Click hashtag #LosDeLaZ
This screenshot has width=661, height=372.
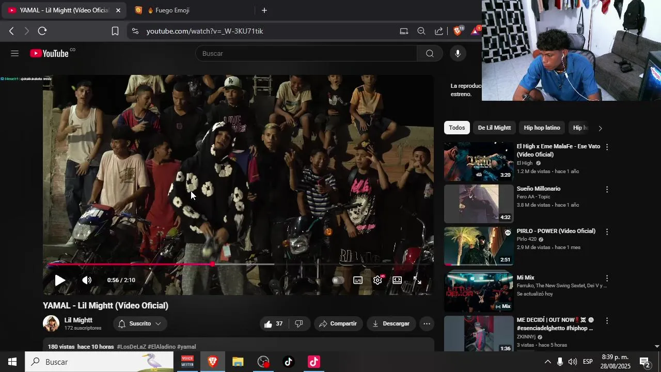point(131,347)
